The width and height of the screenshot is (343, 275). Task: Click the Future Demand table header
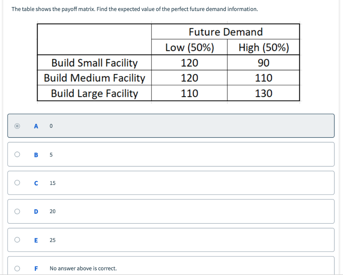[x=225, y=32]
